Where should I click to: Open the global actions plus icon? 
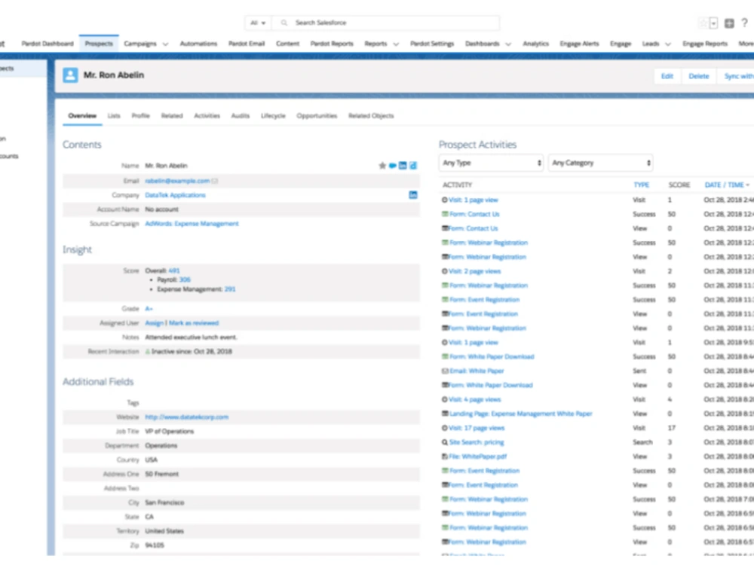[729, 23]
